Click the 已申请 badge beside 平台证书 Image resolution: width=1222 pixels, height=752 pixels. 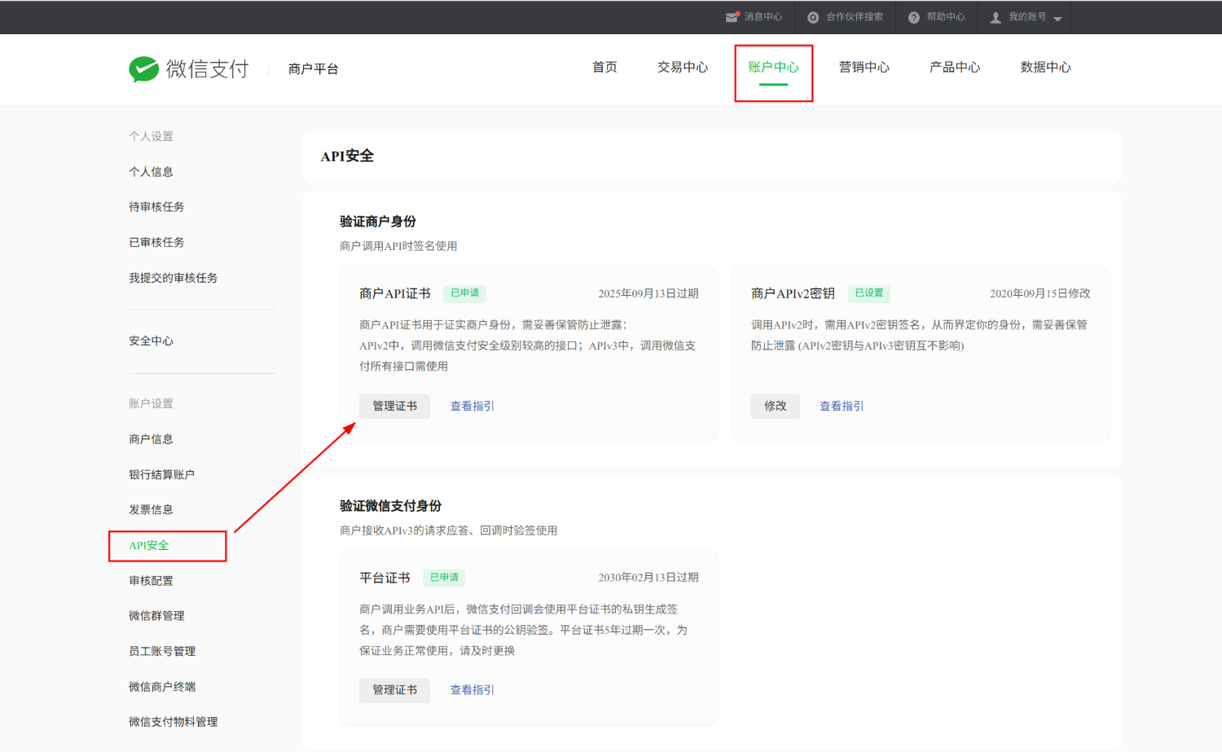tap(444, 578)
